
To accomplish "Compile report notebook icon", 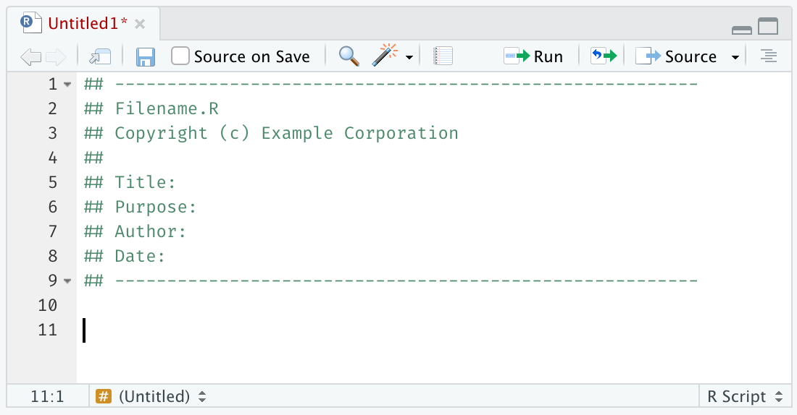I will [443, 56].
